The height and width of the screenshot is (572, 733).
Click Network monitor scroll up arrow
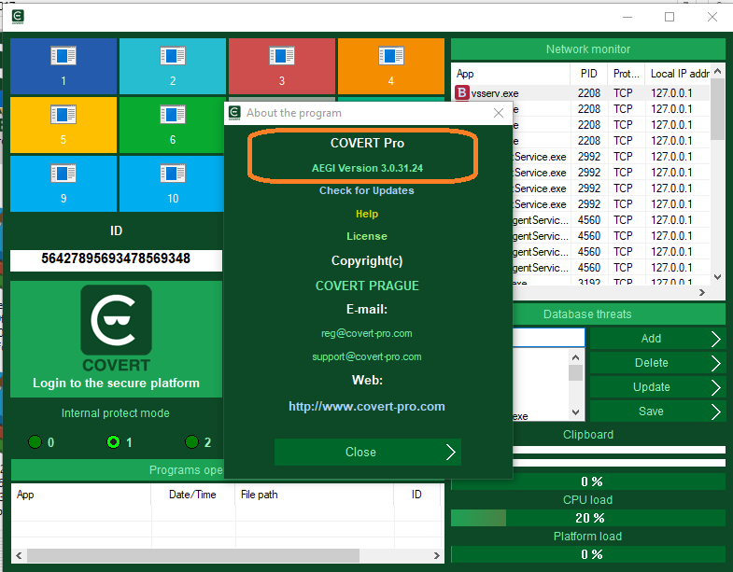[x=718, y=71]
